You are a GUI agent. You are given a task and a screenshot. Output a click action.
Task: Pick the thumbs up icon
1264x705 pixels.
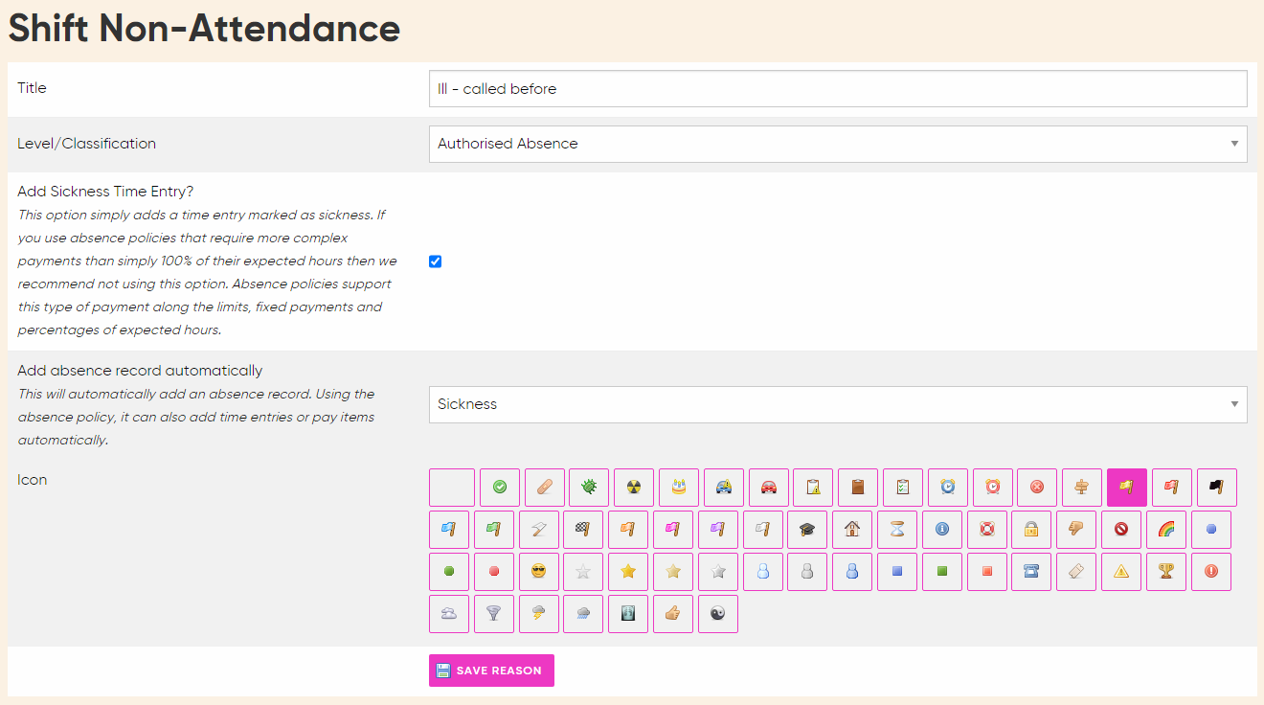[673, 614]
